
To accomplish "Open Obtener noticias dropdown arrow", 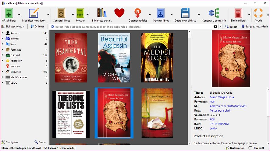I will pyautogui.click(x=150, y=15).
